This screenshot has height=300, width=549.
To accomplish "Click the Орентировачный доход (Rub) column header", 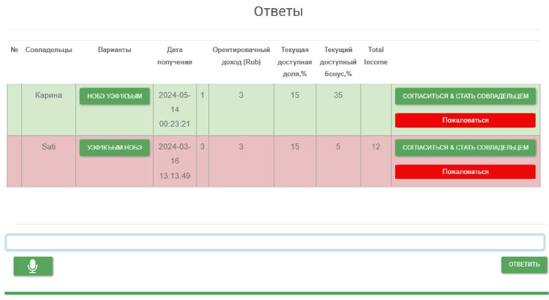I will pyautogui.click(x=241, y=56).
